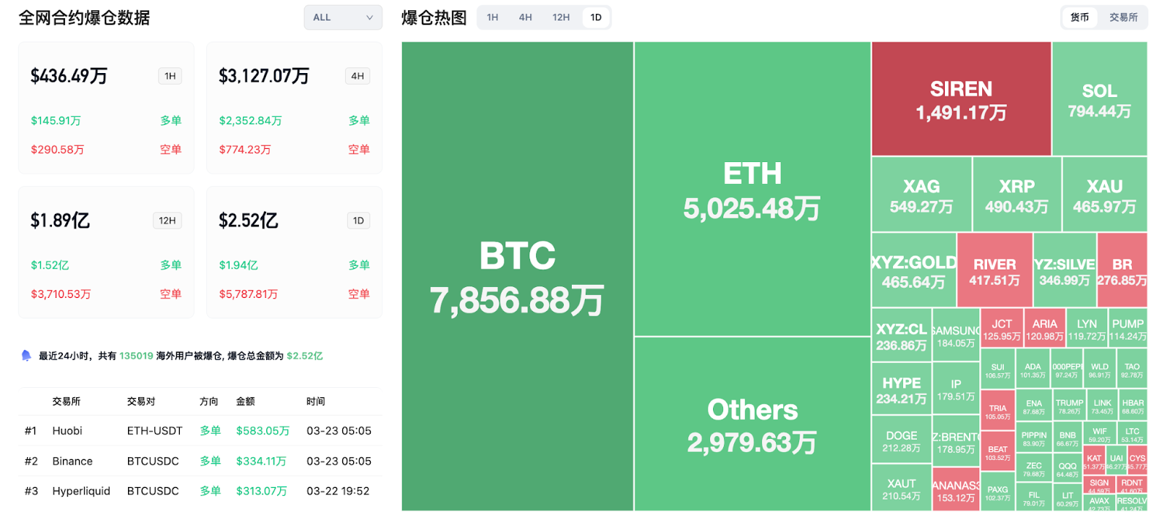1170x528 pixels.
Task: Select the red RIVER heatmap tile
Action: coord(994,271)
